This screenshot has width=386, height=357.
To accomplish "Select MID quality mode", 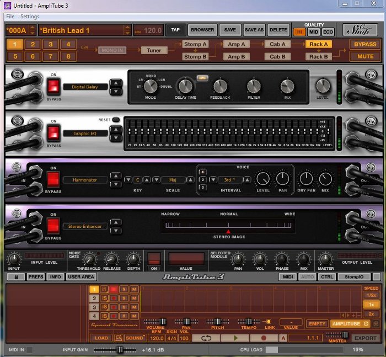I will [314, 32].
